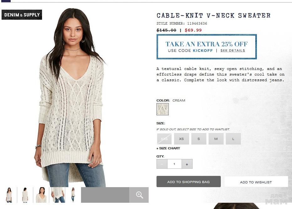View fifth thumbnail full-length shot
The width and height of the screenshot is (292, 209).
tap(73, 195)
